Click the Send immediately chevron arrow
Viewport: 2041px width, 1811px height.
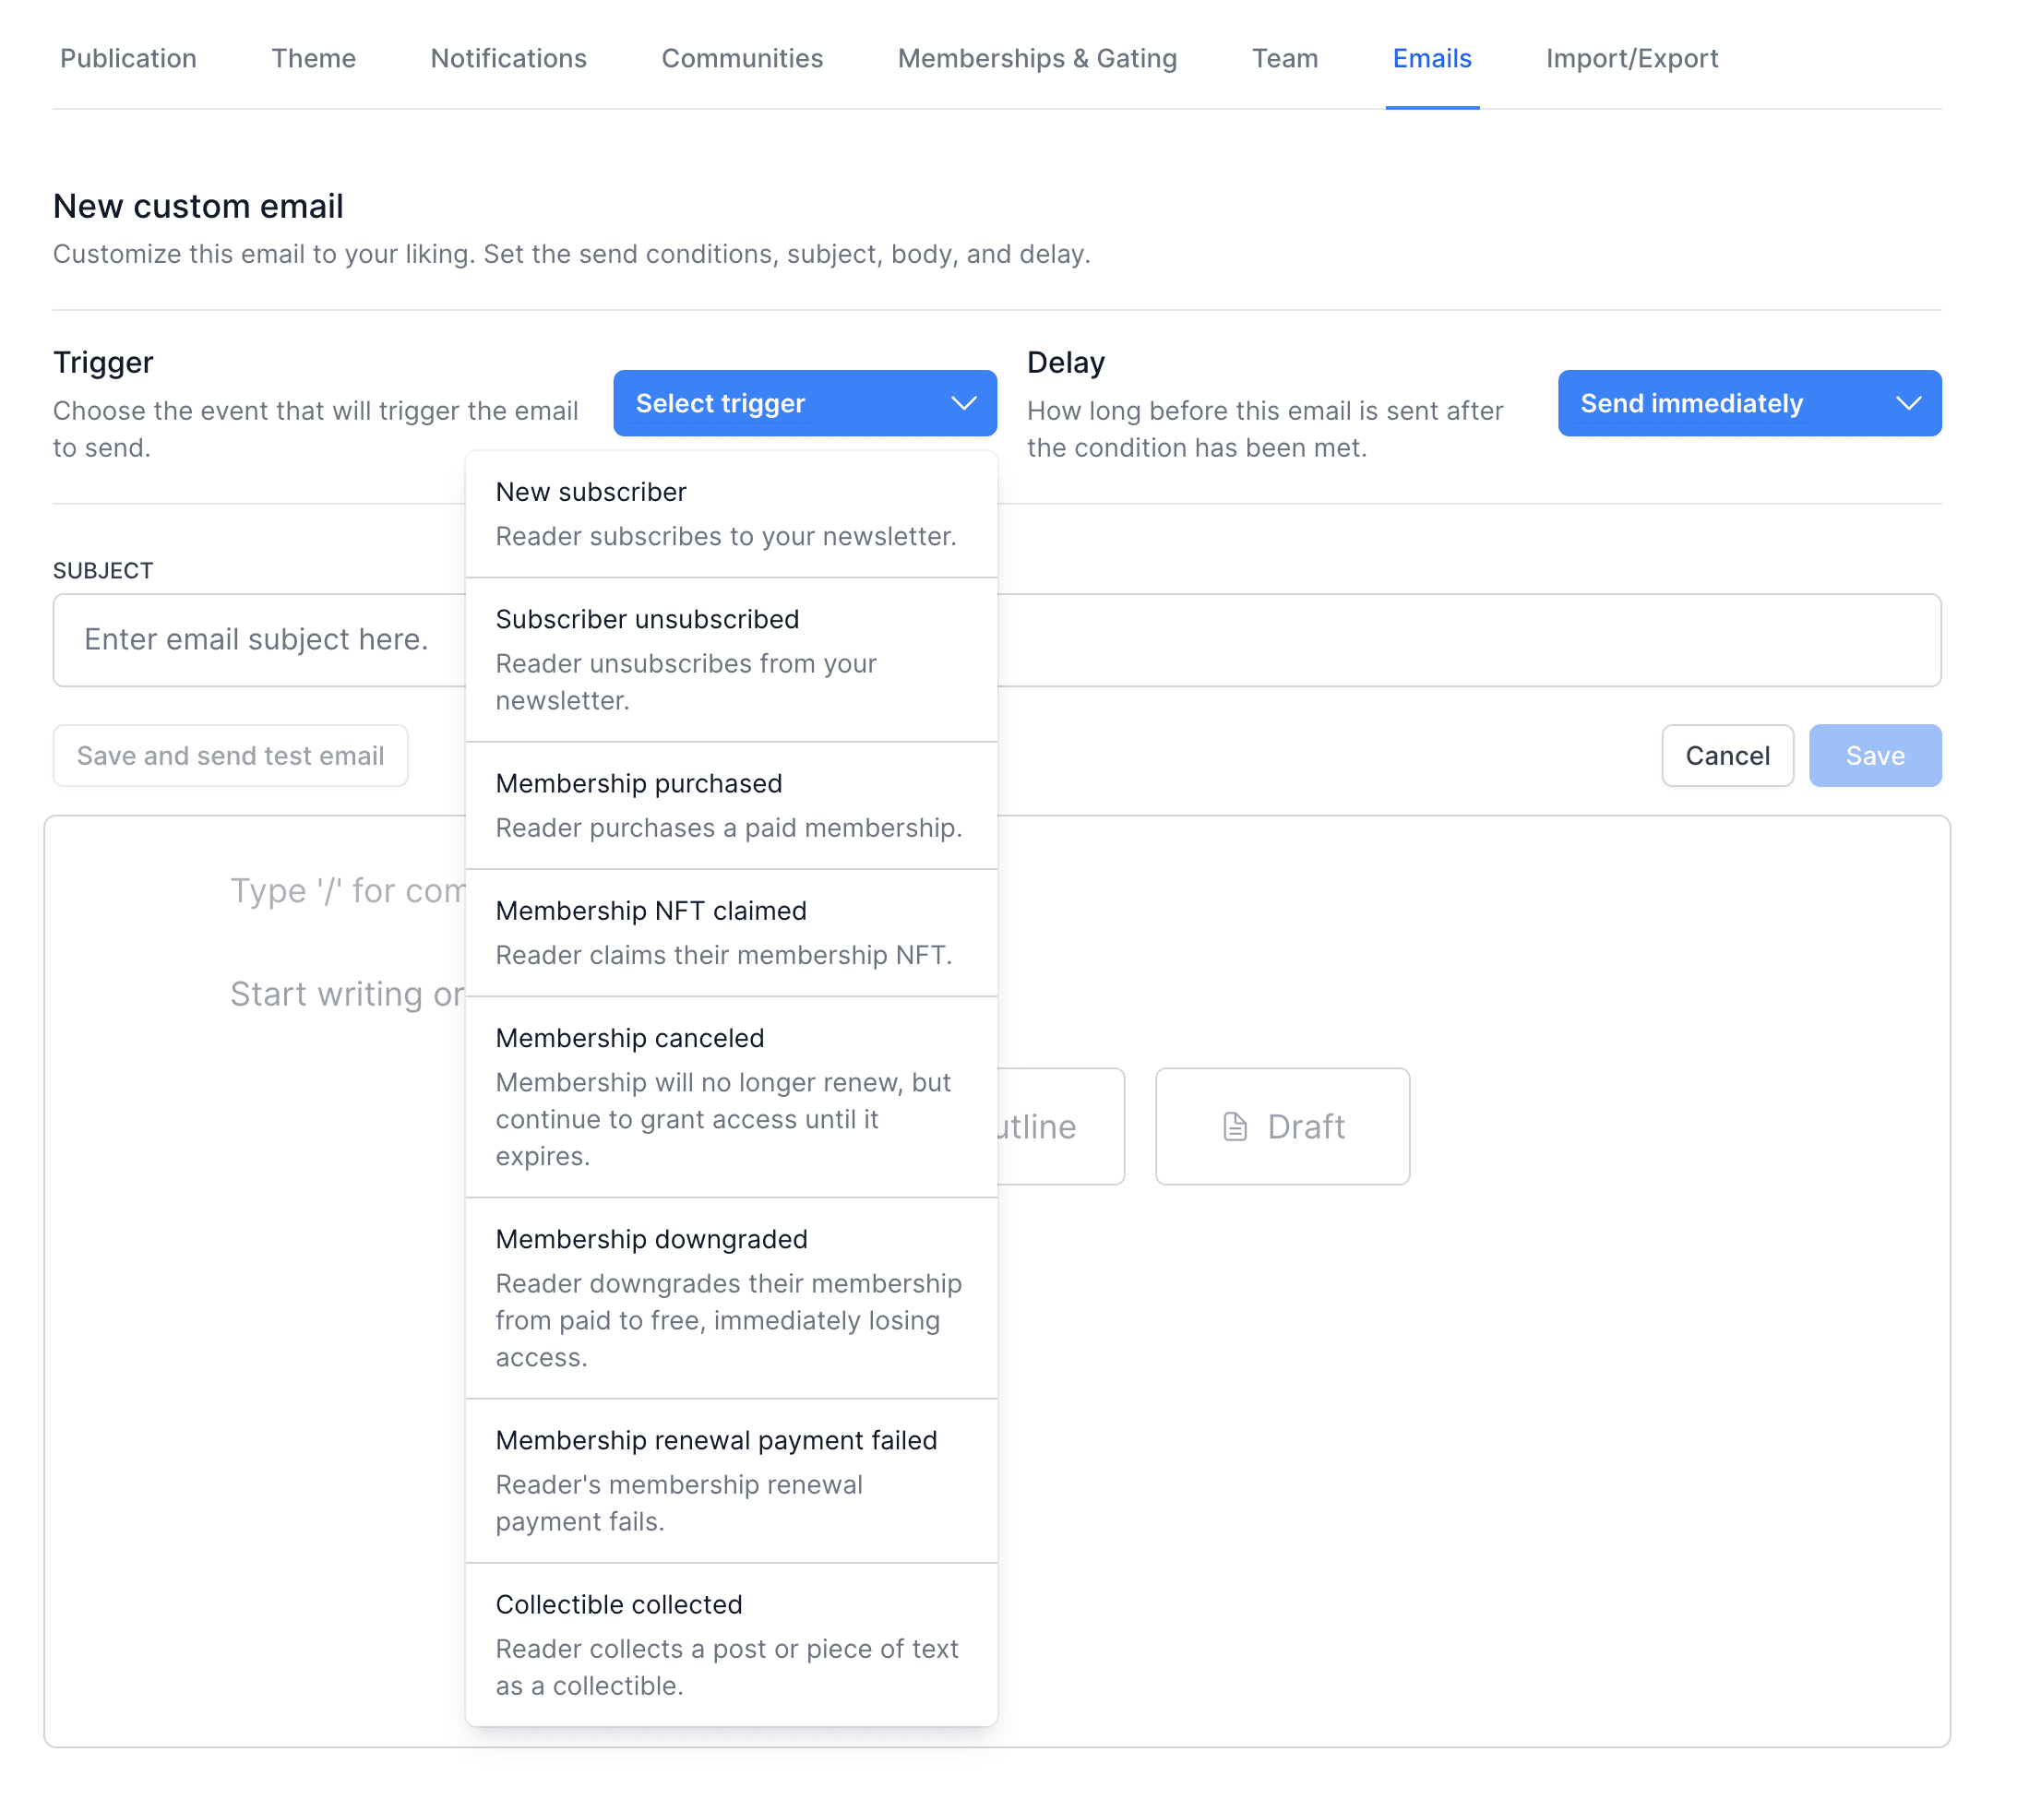pyautogui.click(x=1907, y=403)
